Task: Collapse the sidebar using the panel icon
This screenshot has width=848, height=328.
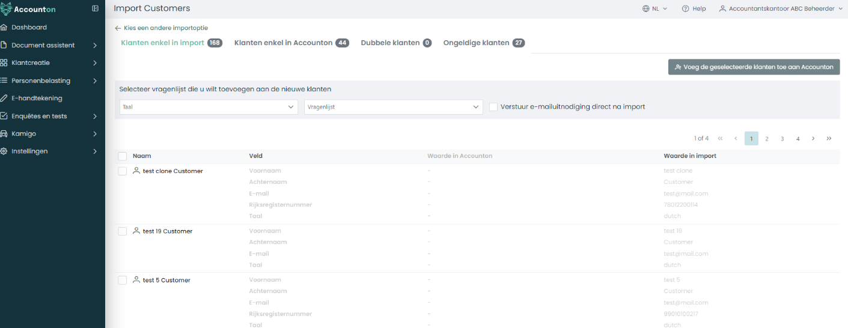Action: pos(95,8)
